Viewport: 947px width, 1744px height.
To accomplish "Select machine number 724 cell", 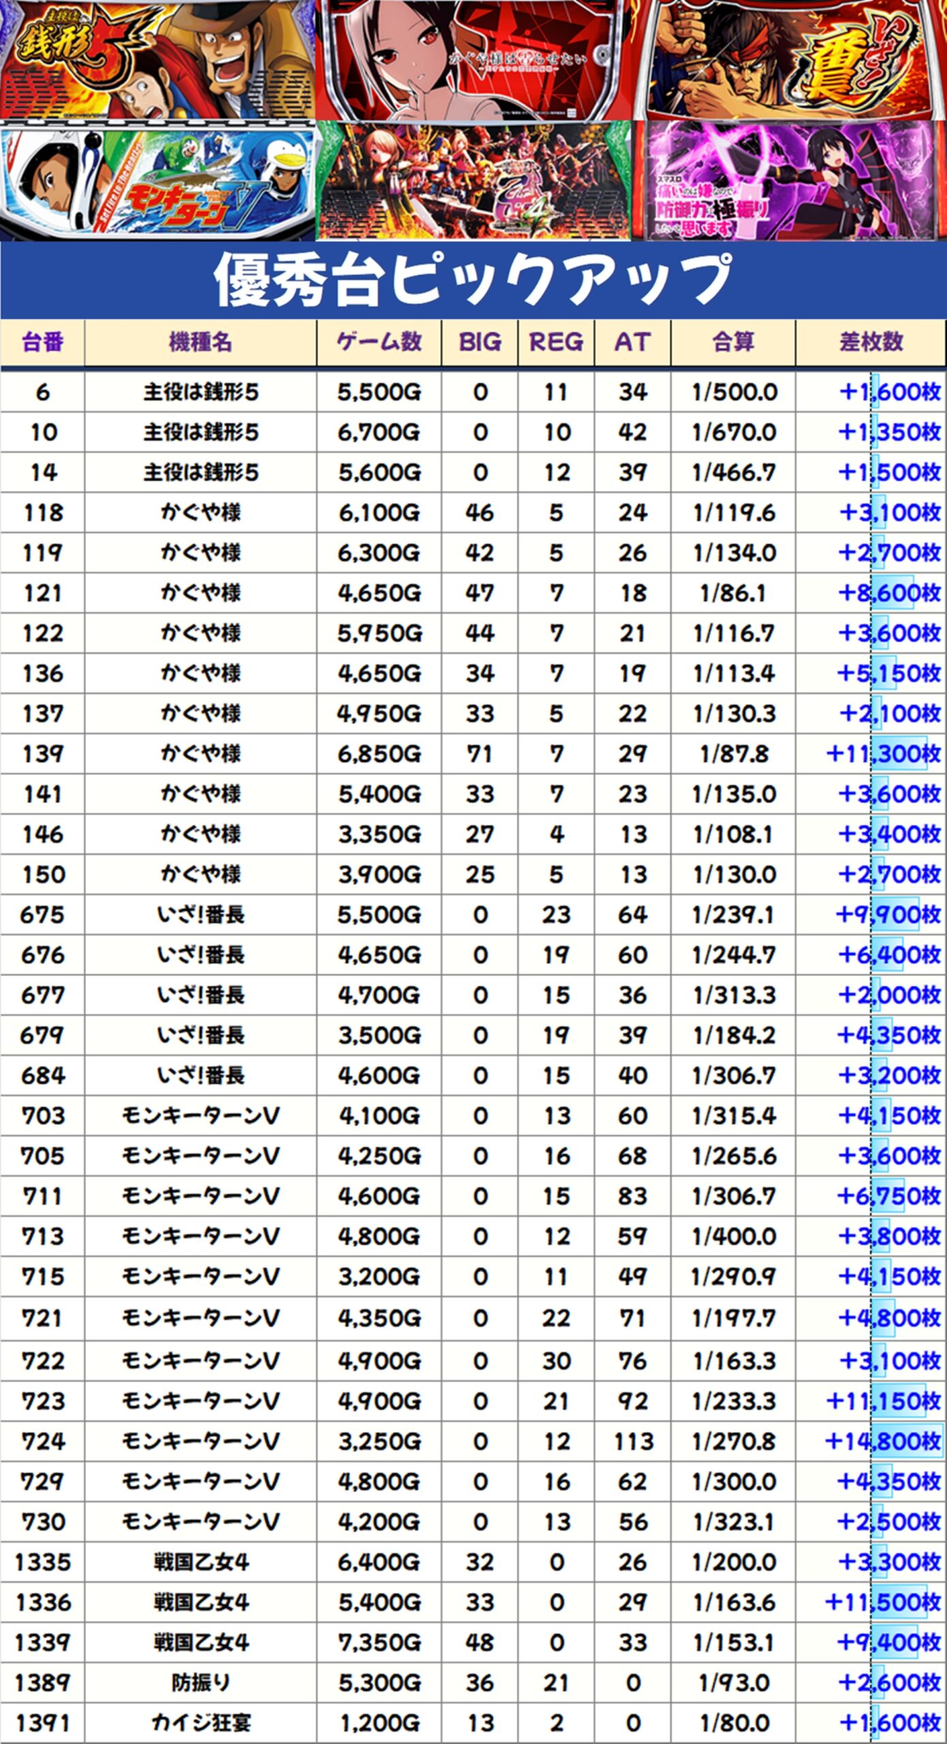I will [x=42, y=1442].
